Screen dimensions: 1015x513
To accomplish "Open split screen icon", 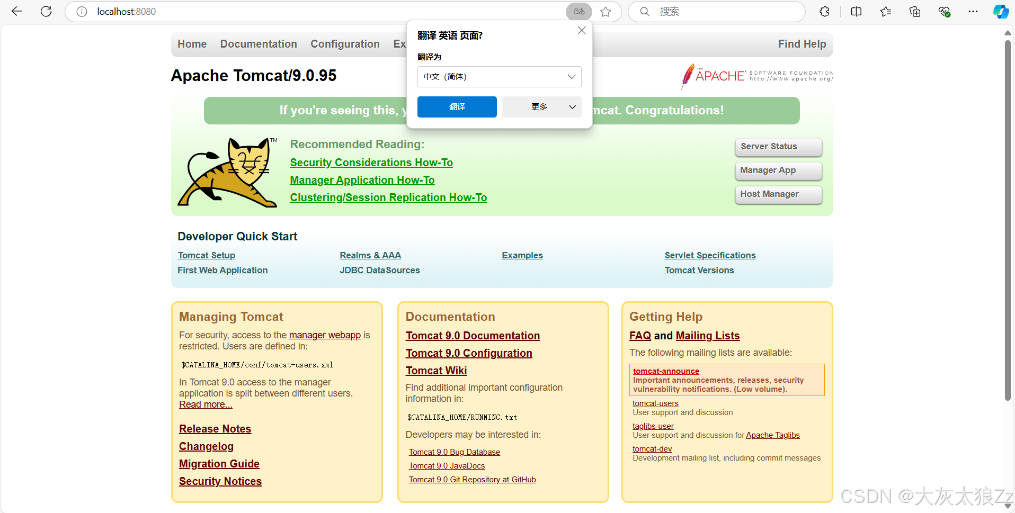I will coord(856,12).
